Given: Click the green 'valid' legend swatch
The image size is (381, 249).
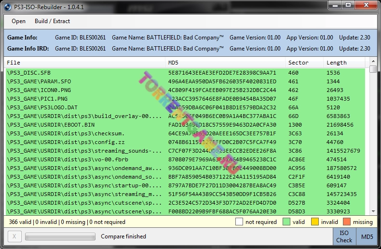Looking at the screenshot, I should point(287,222).
